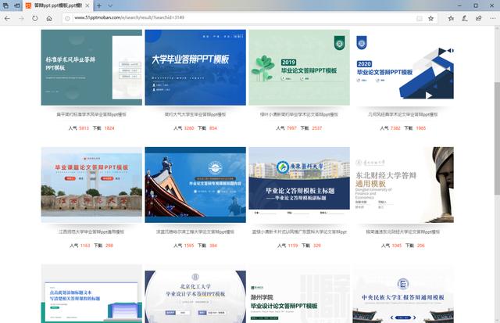Click the forward navigation arrow
This screenshot has height=323, width=500.
coord(21,17)
